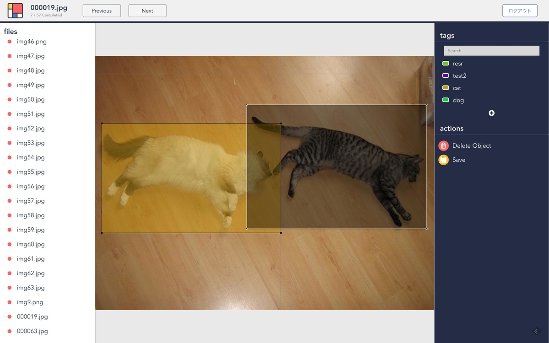Click the Delete Object action label
549x343 pixels.
(x=471, y=145)
